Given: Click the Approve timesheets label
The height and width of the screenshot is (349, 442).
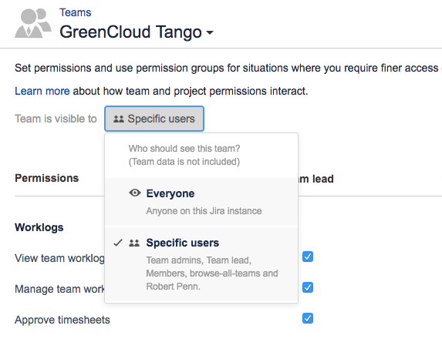Looking at the screenshot, I should 62,320.
